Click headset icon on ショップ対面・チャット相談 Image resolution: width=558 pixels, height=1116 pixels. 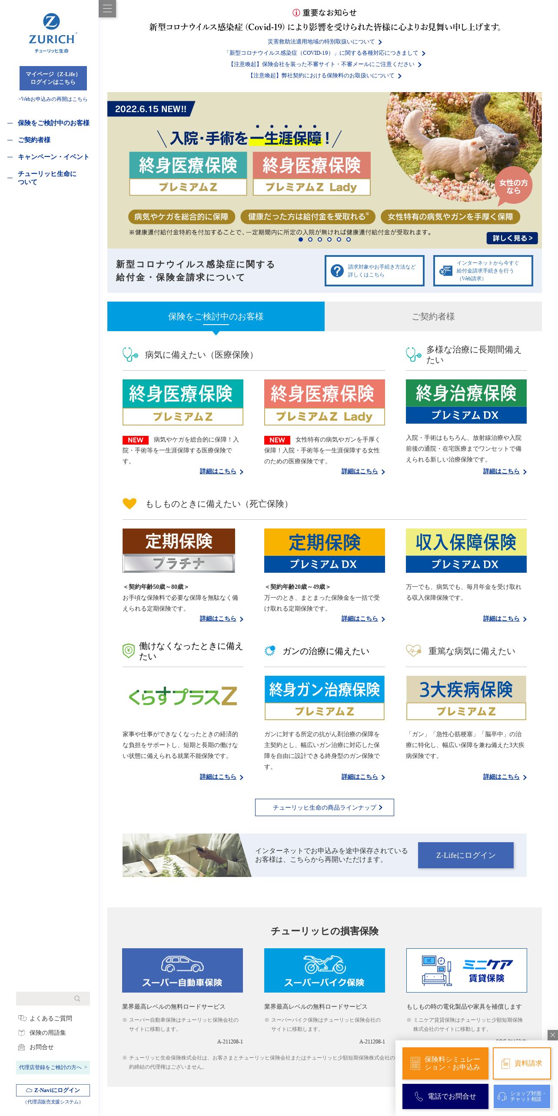502,1096
